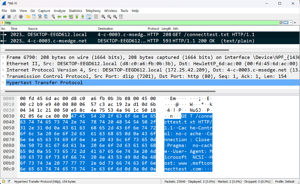Apply the display filter with the arrow button

[x=285, y=23]
